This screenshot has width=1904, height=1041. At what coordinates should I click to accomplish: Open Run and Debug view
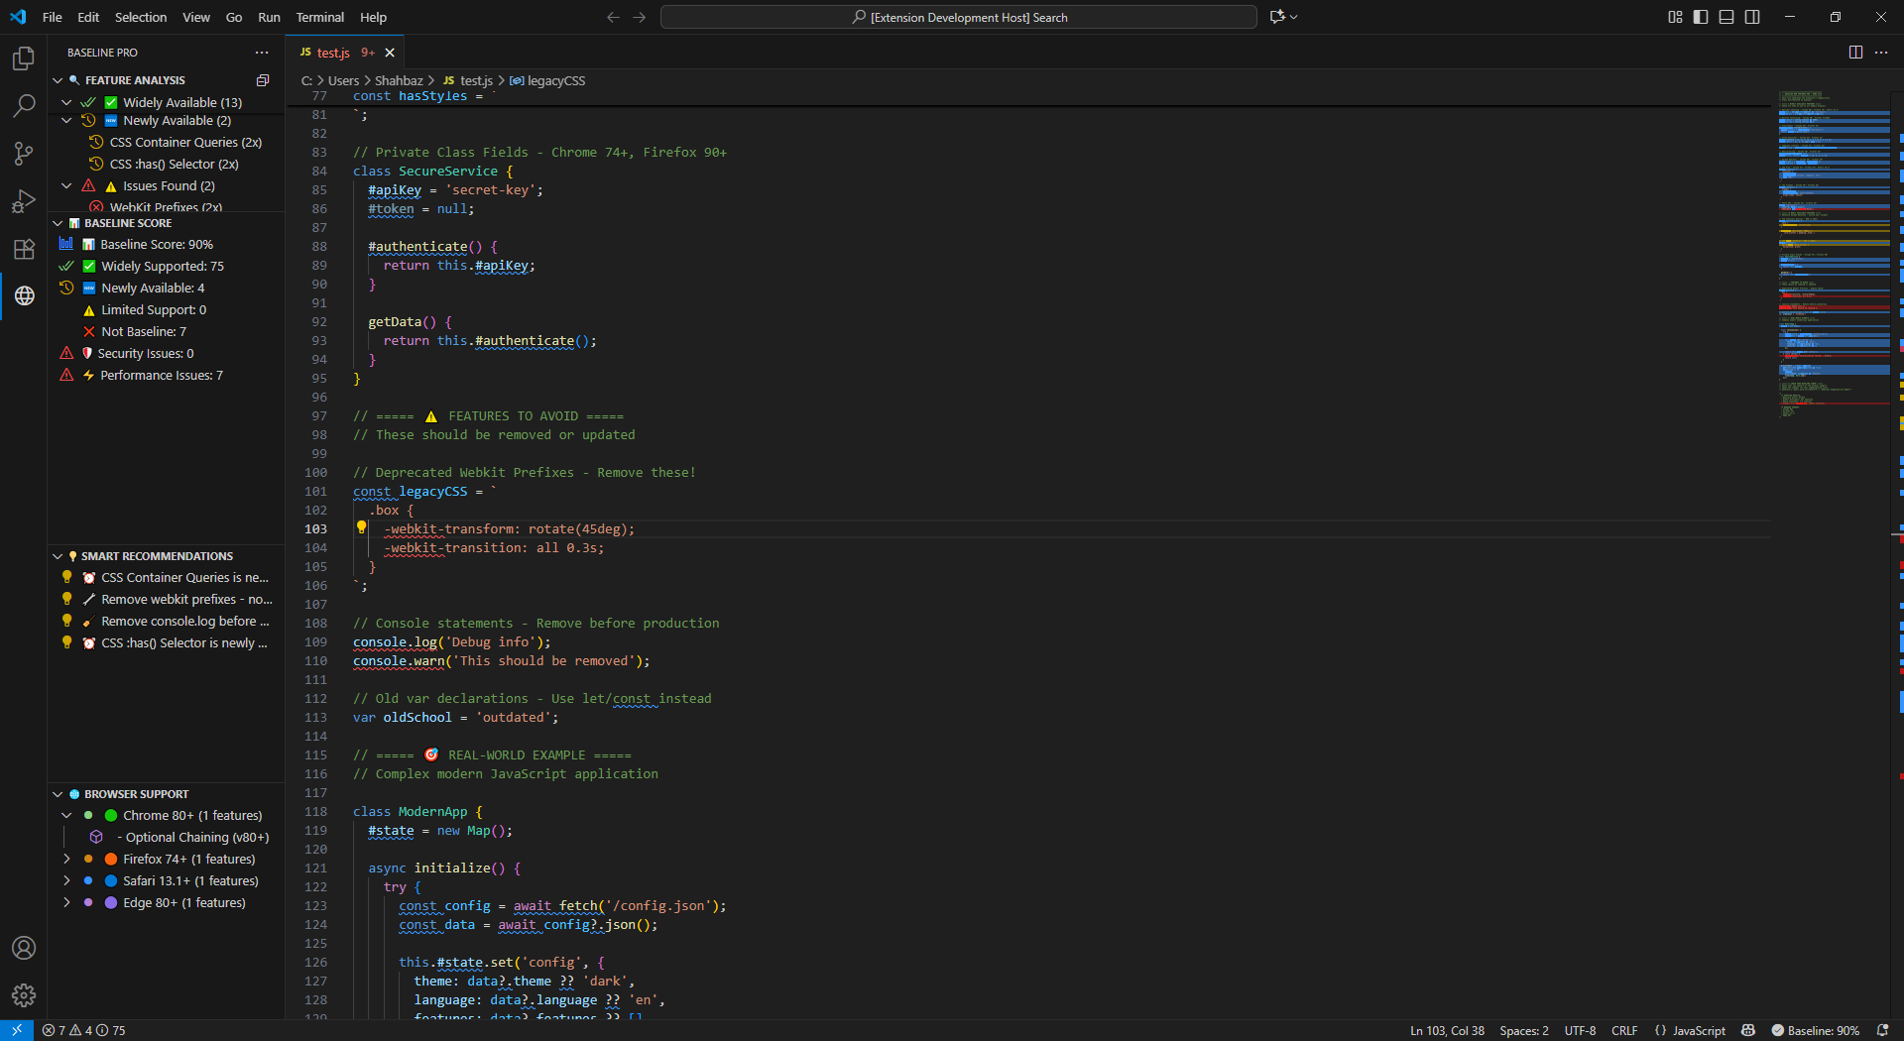click(24, 201)
